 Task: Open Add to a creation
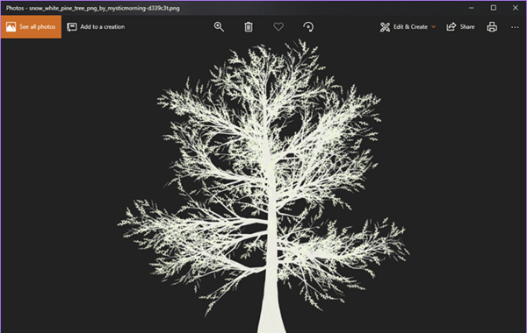tap(96, 27)
